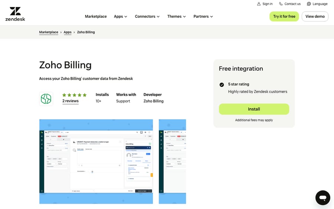The height and width of the screenshot is (209, 334).
Task: Click the Free integration heading
Action: point(241,69)
